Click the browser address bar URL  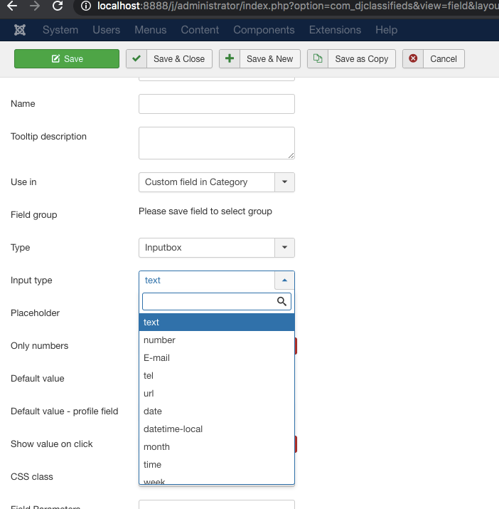click(298, 6)
